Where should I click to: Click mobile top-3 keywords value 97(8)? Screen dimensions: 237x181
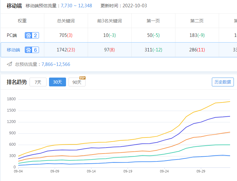pyautogui.click(x=109, y=50)
